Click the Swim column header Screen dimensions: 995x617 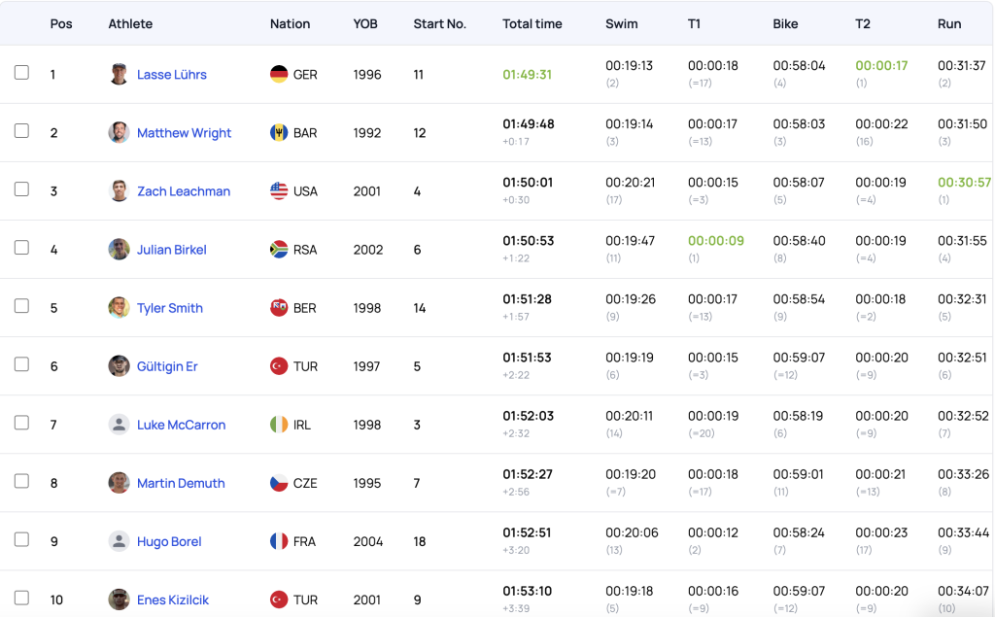click(x=622, y=24)
